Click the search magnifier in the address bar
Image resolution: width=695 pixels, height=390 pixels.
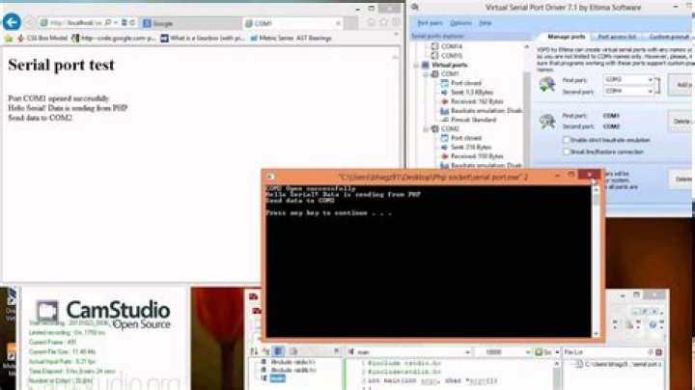click(x=108, y=22)
